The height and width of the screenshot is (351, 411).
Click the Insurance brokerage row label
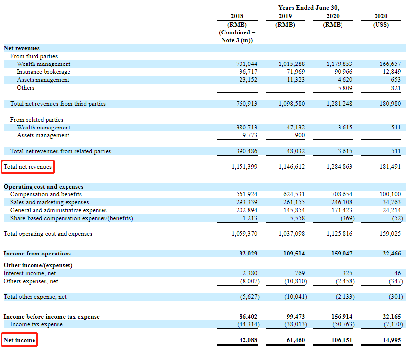coord(43,72)
